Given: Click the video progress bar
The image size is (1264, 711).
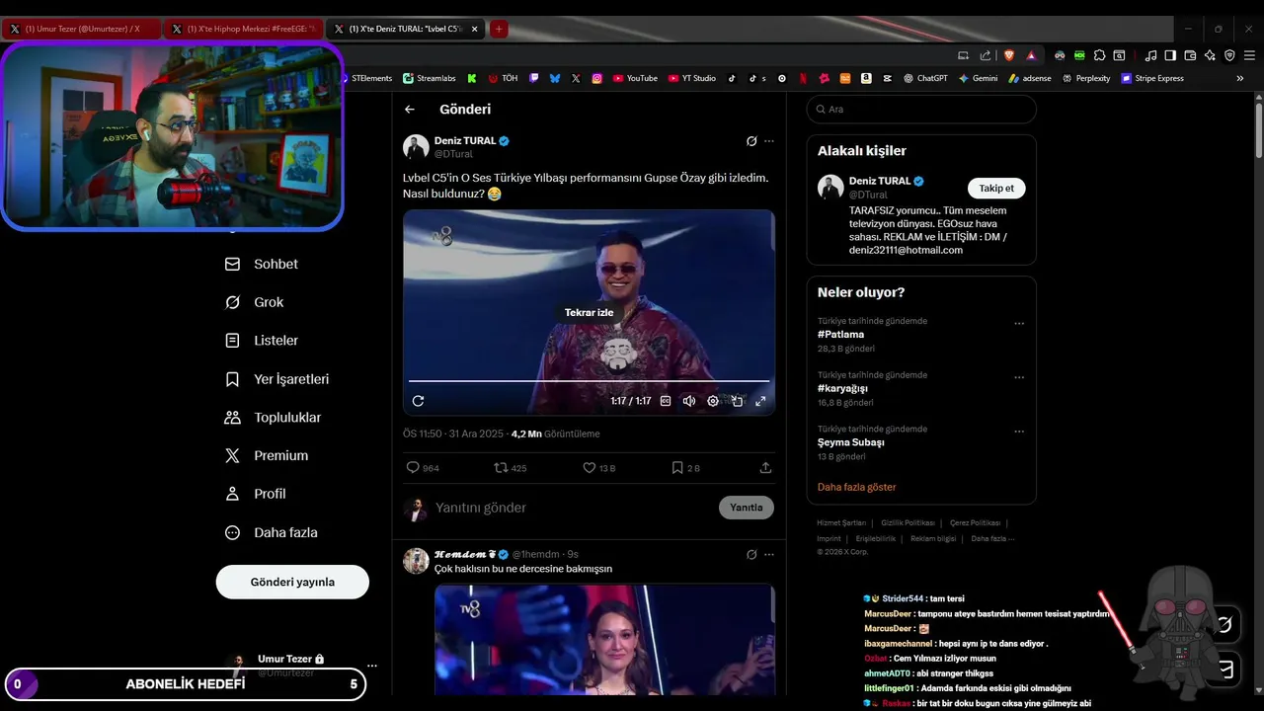Looking at the screenshot, I should [589, 381].
